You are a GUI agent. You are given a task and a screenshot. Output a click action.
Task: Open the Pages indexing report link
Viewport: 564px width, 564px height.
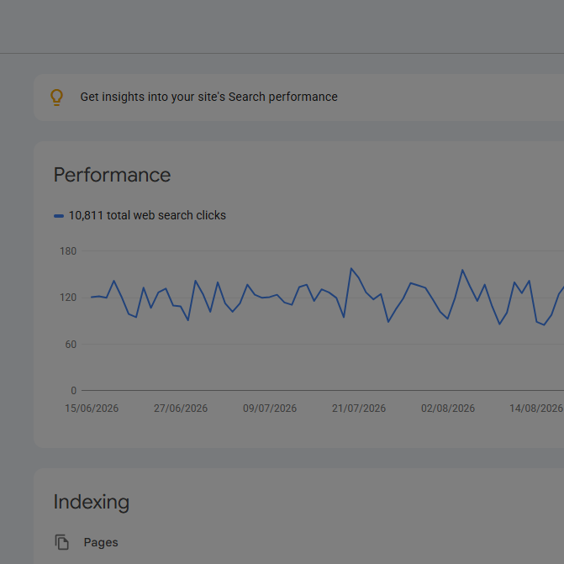(x=101, y=542)
